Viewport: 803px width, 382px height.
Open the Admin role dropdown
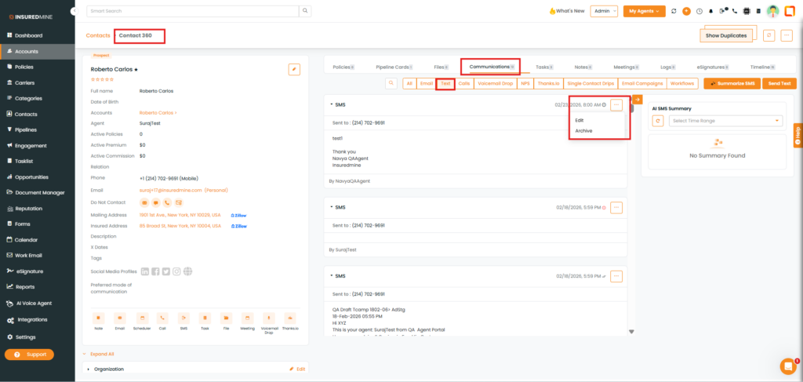tap(605, 11)
